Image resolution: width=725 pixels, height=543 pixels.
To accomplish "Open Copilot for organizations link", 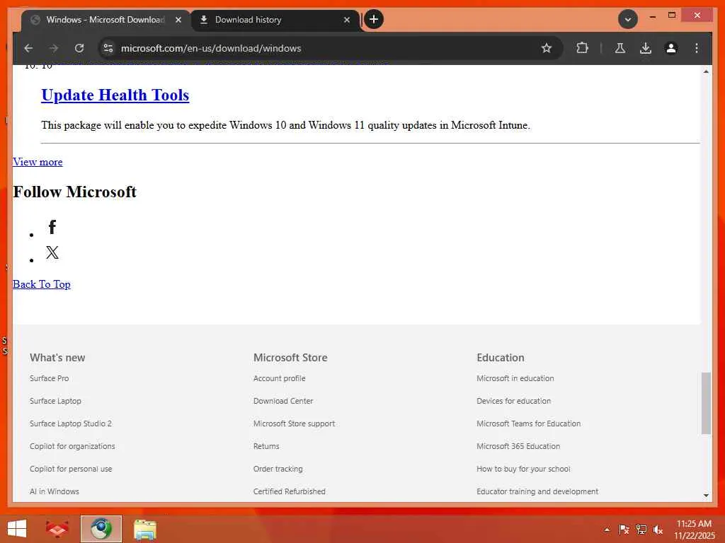I will coord(72,446).
